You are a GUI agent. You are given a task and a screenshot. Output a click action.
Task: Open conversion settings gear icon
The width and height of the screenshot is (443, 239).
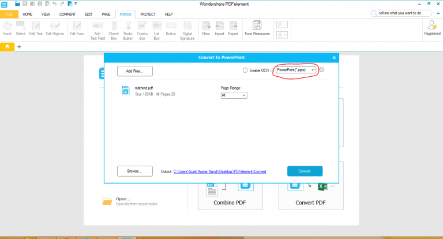(x=322, y=70)
